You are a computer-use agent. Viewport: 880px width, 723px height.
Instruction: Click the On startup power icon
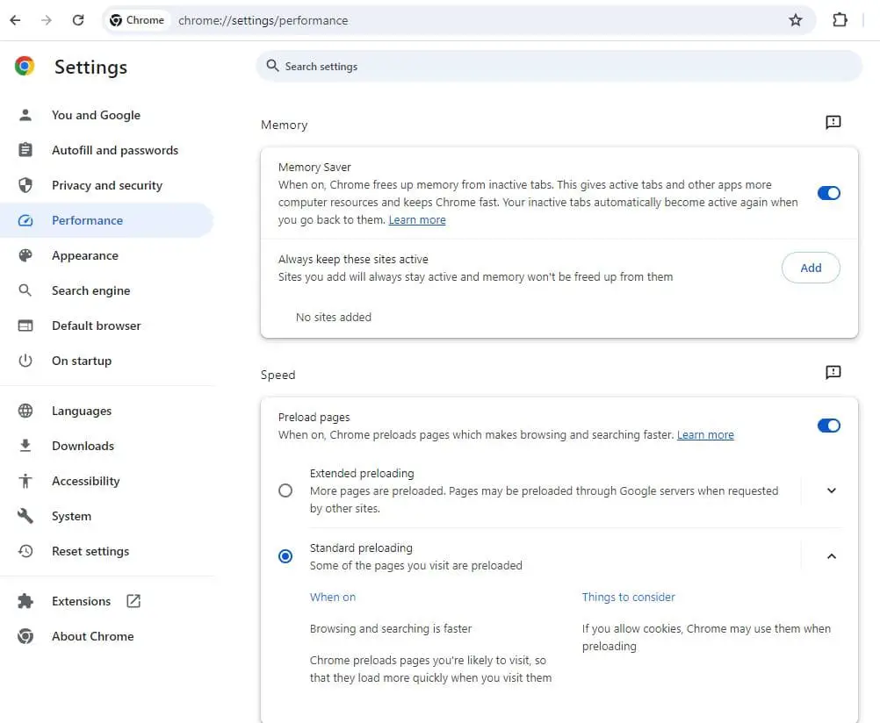tap(25, 361)
